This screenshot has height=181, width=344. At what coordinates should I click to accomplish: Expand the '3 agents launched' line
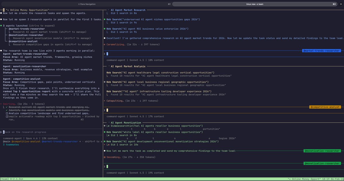click(x=29, y=26)
